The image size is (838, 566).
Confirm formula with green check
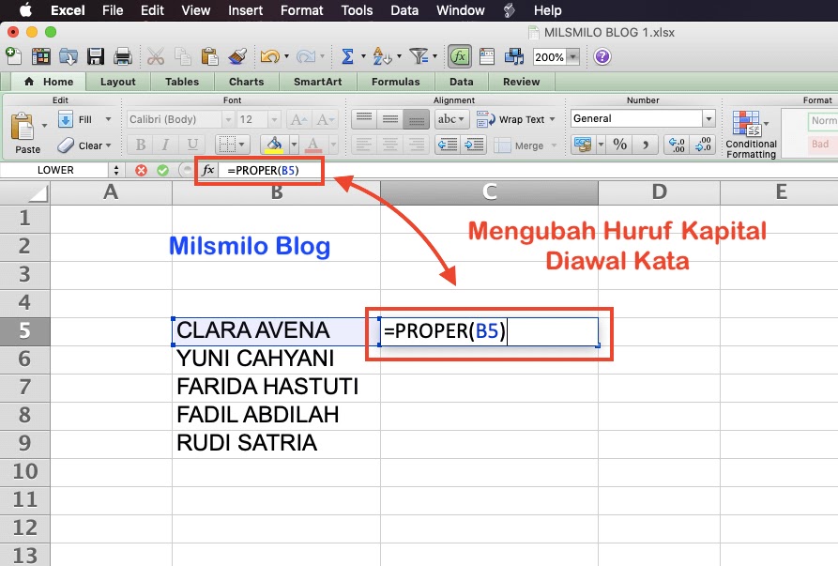[163, 170]
